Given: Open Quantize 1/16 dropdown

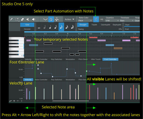Looking at the screenshot, I should pyautogui.click(x=112, y=21).
